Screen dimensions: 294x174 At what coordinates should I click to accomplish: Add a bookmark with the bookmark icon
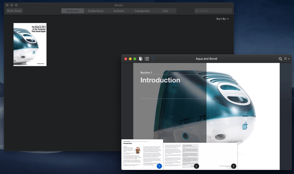(285, 59)
